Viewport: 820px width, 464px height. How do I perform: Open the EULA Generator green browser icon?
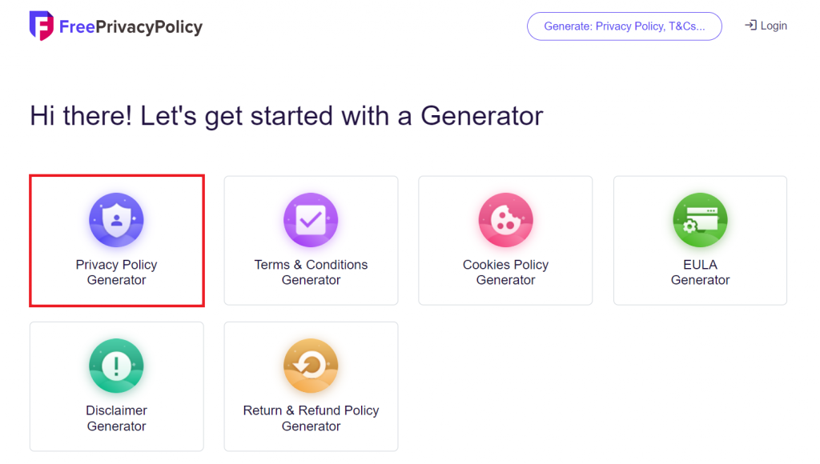699,219
